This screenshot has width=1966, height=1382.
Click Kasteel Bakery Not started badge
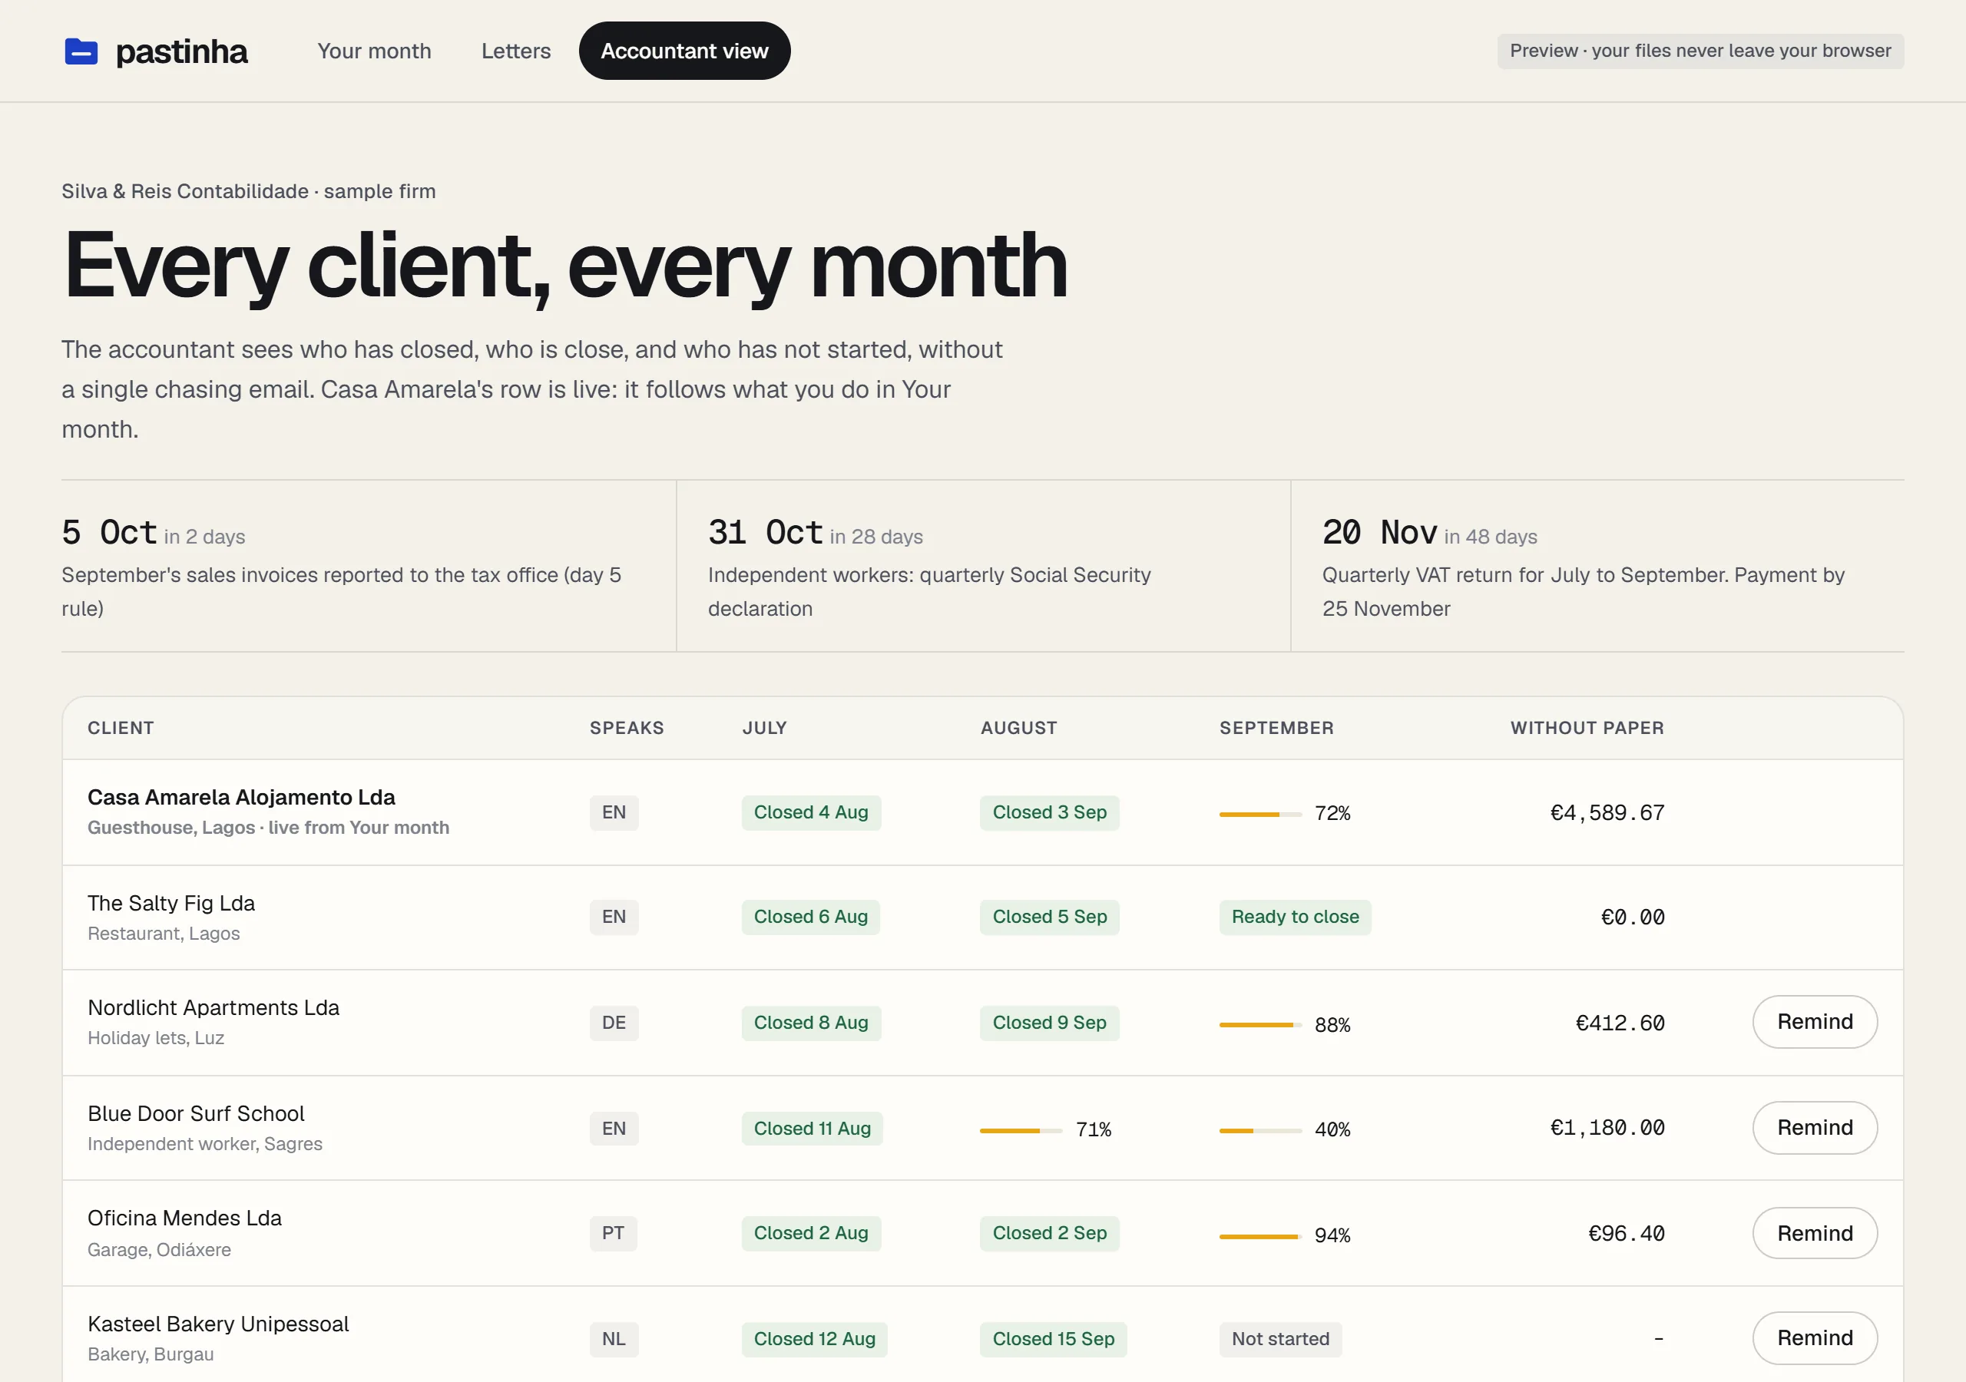1280,1339
